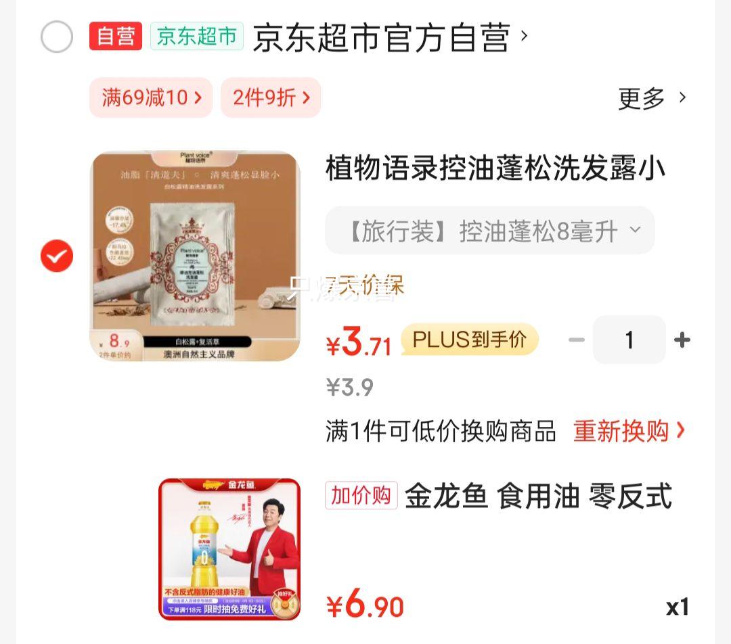Open shampoo product thumbnail image

tap(195, 256)
